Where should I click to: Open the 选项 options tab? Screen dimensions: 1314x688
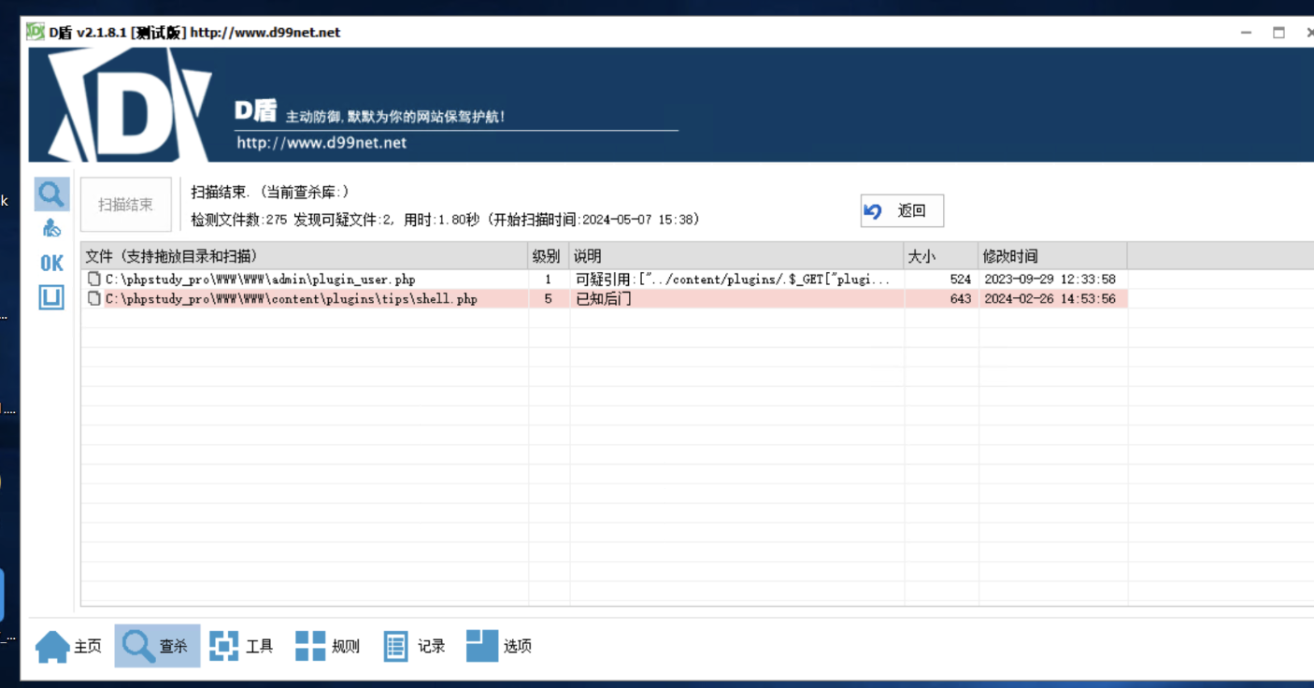(x=499, y=646)
